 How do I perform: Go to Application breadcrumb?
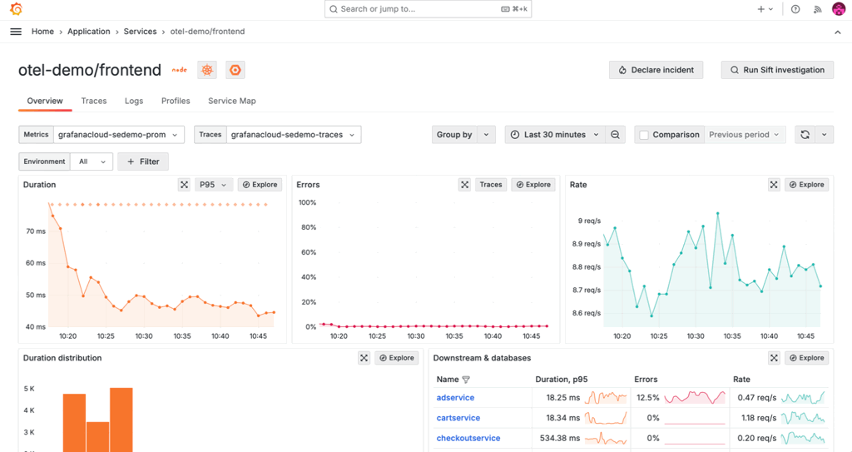88,32
